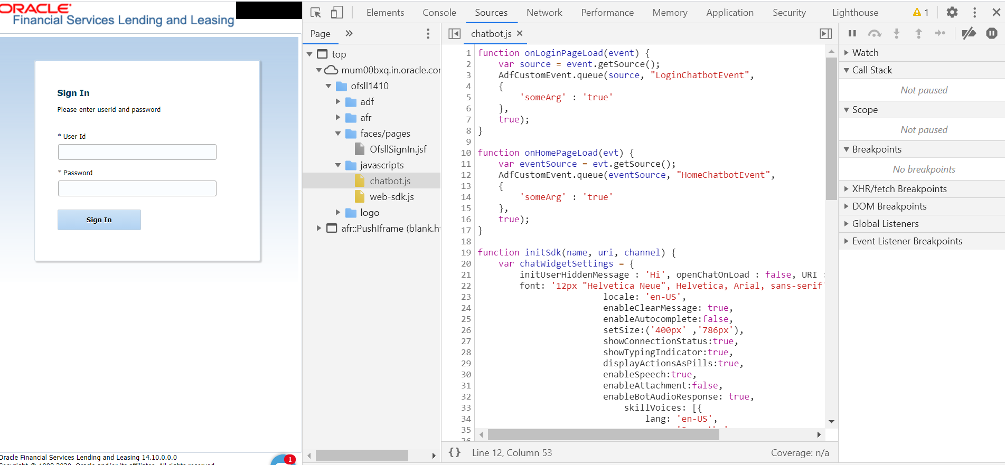Toggle the device toolbar icon
The width and height of the screenshot is (1005, 465).
337,13
